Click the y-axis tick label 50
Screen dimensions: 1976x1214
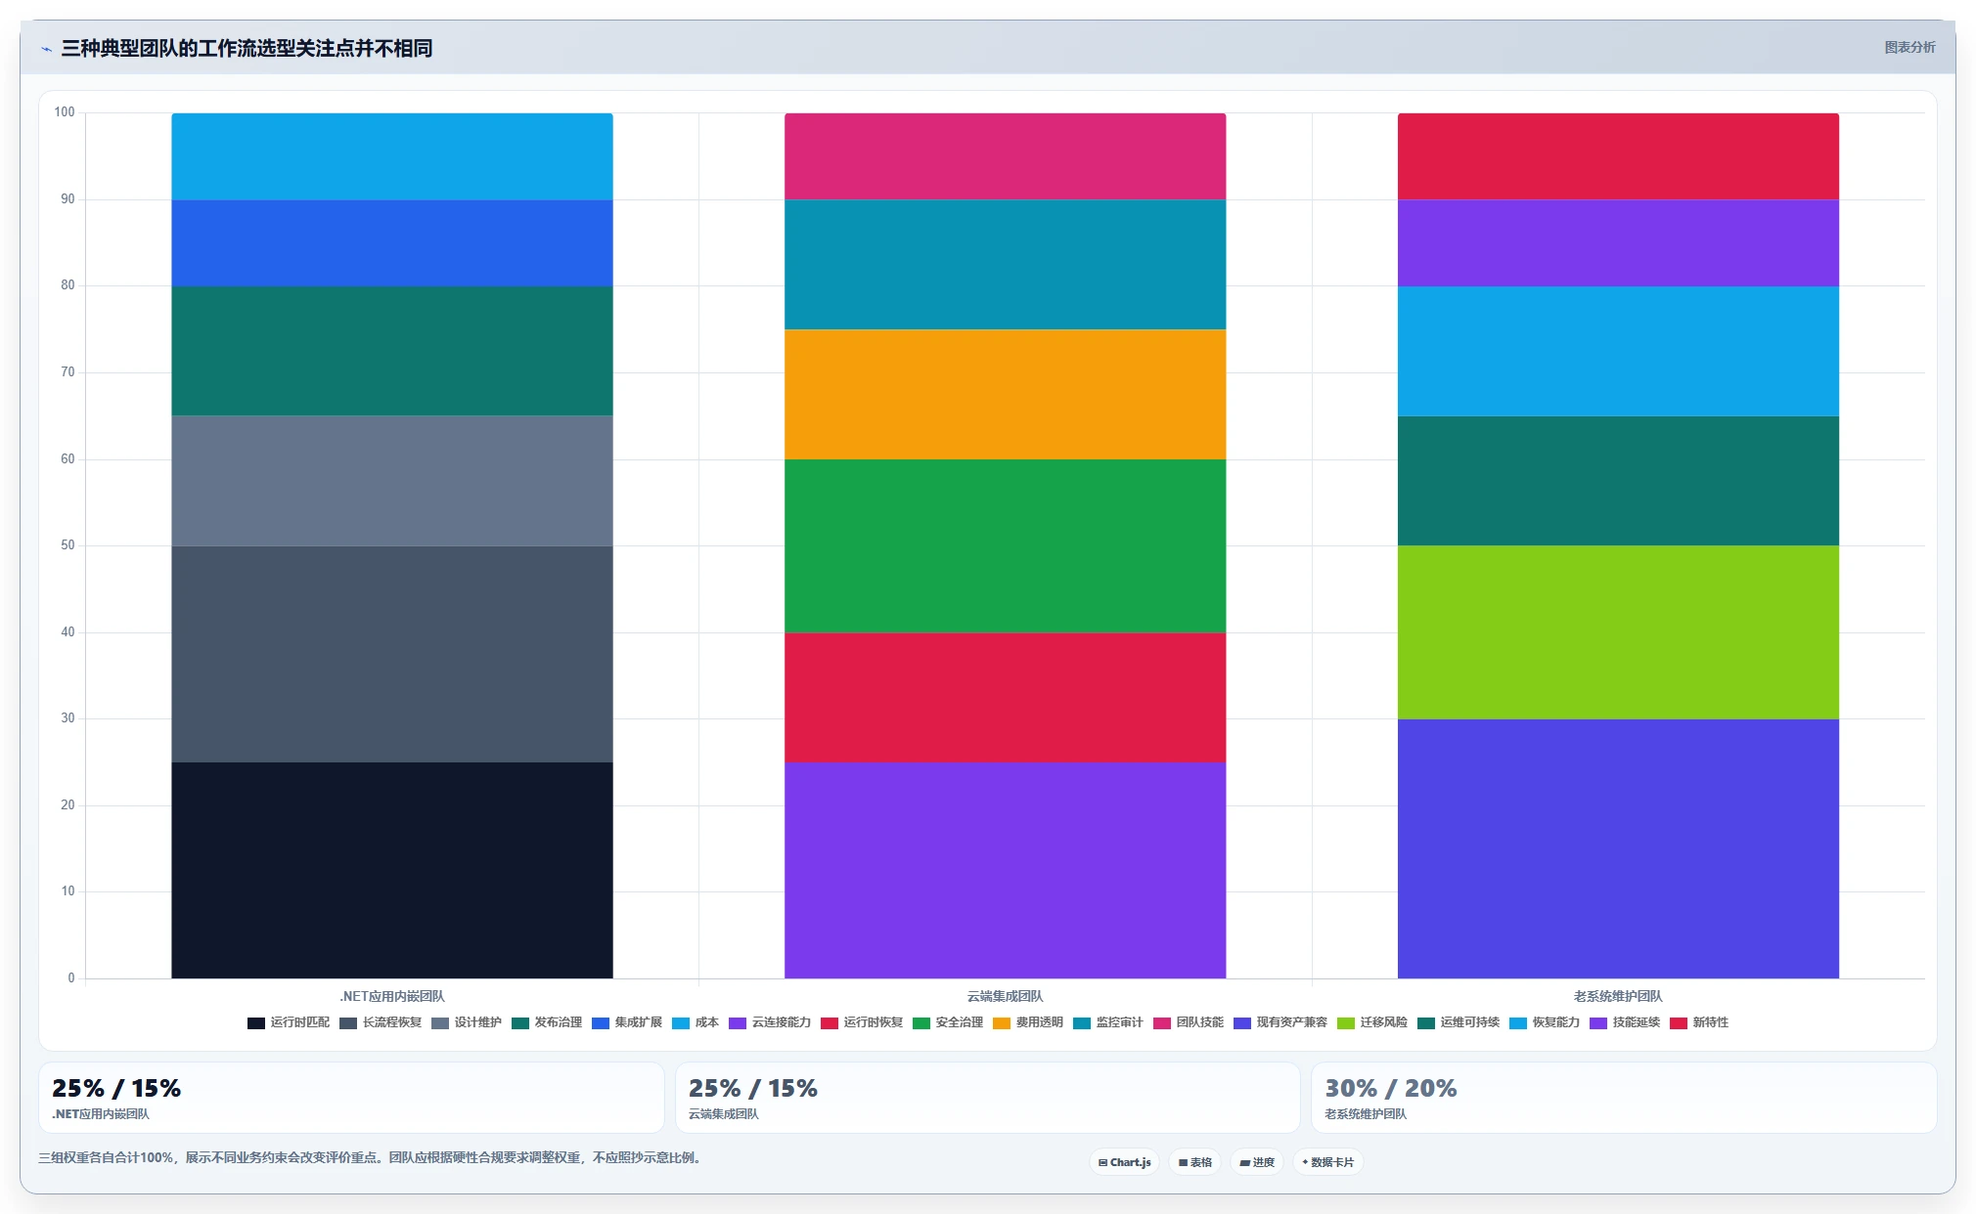(67, 545)
